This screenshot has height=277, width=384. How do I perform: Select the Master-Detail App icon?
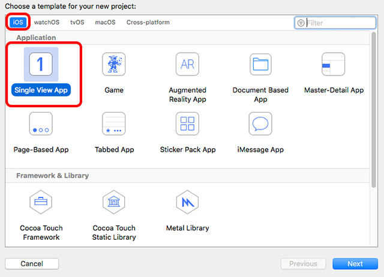[334, 64]
